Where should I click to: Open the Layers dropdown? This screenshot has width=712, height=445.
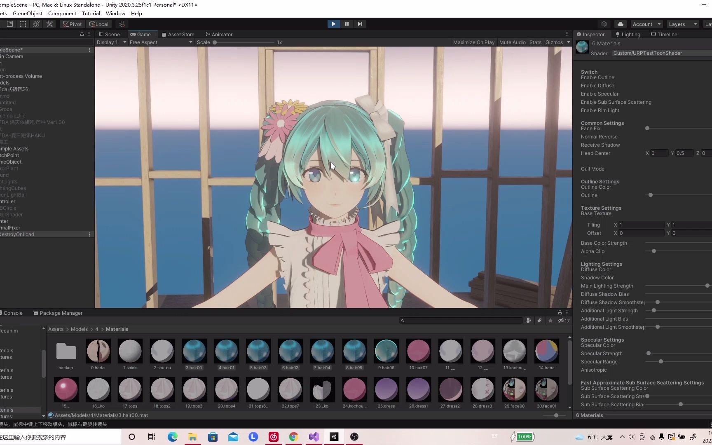point(683,24)
